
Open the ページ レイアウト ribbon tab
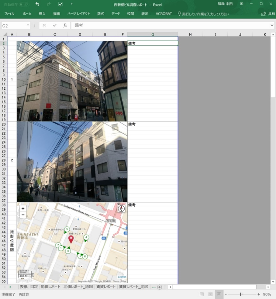click(x=79, y=14)
